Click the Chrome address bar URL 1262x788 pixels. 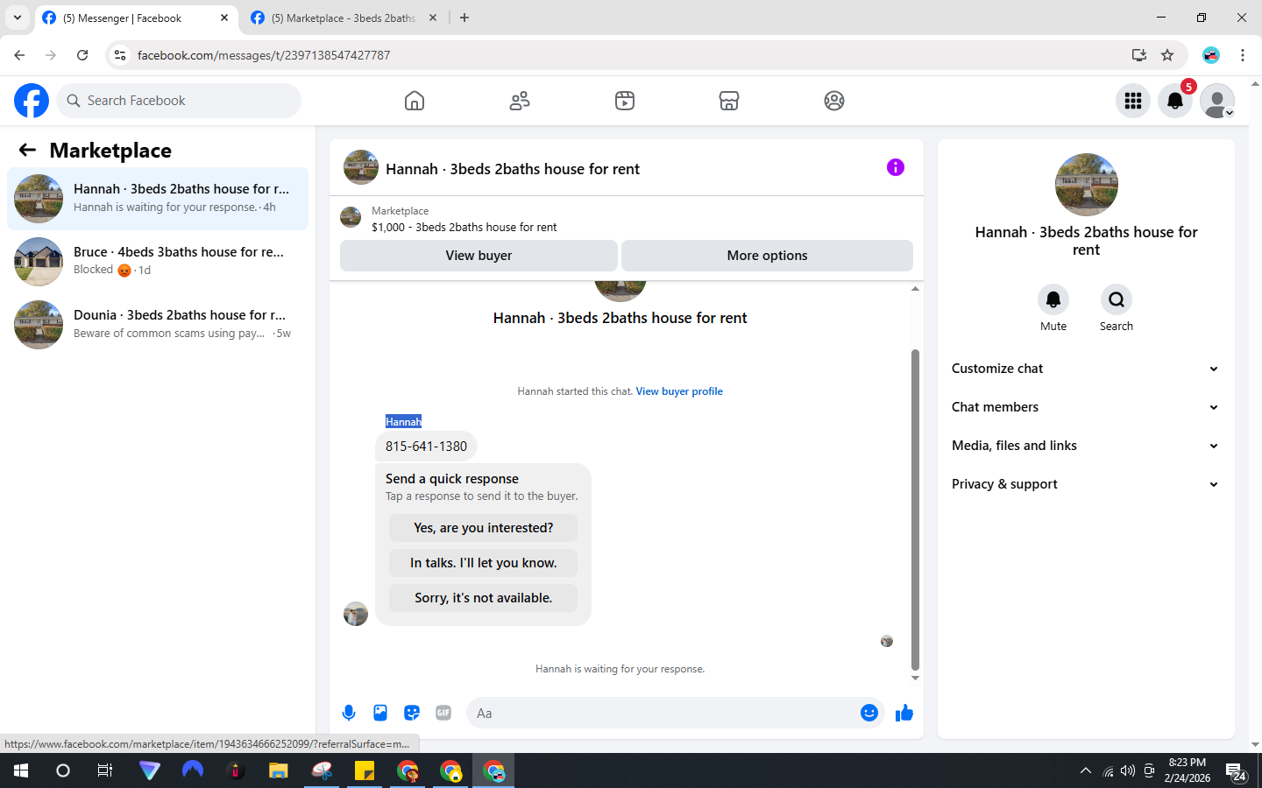[x=264, y=55]
